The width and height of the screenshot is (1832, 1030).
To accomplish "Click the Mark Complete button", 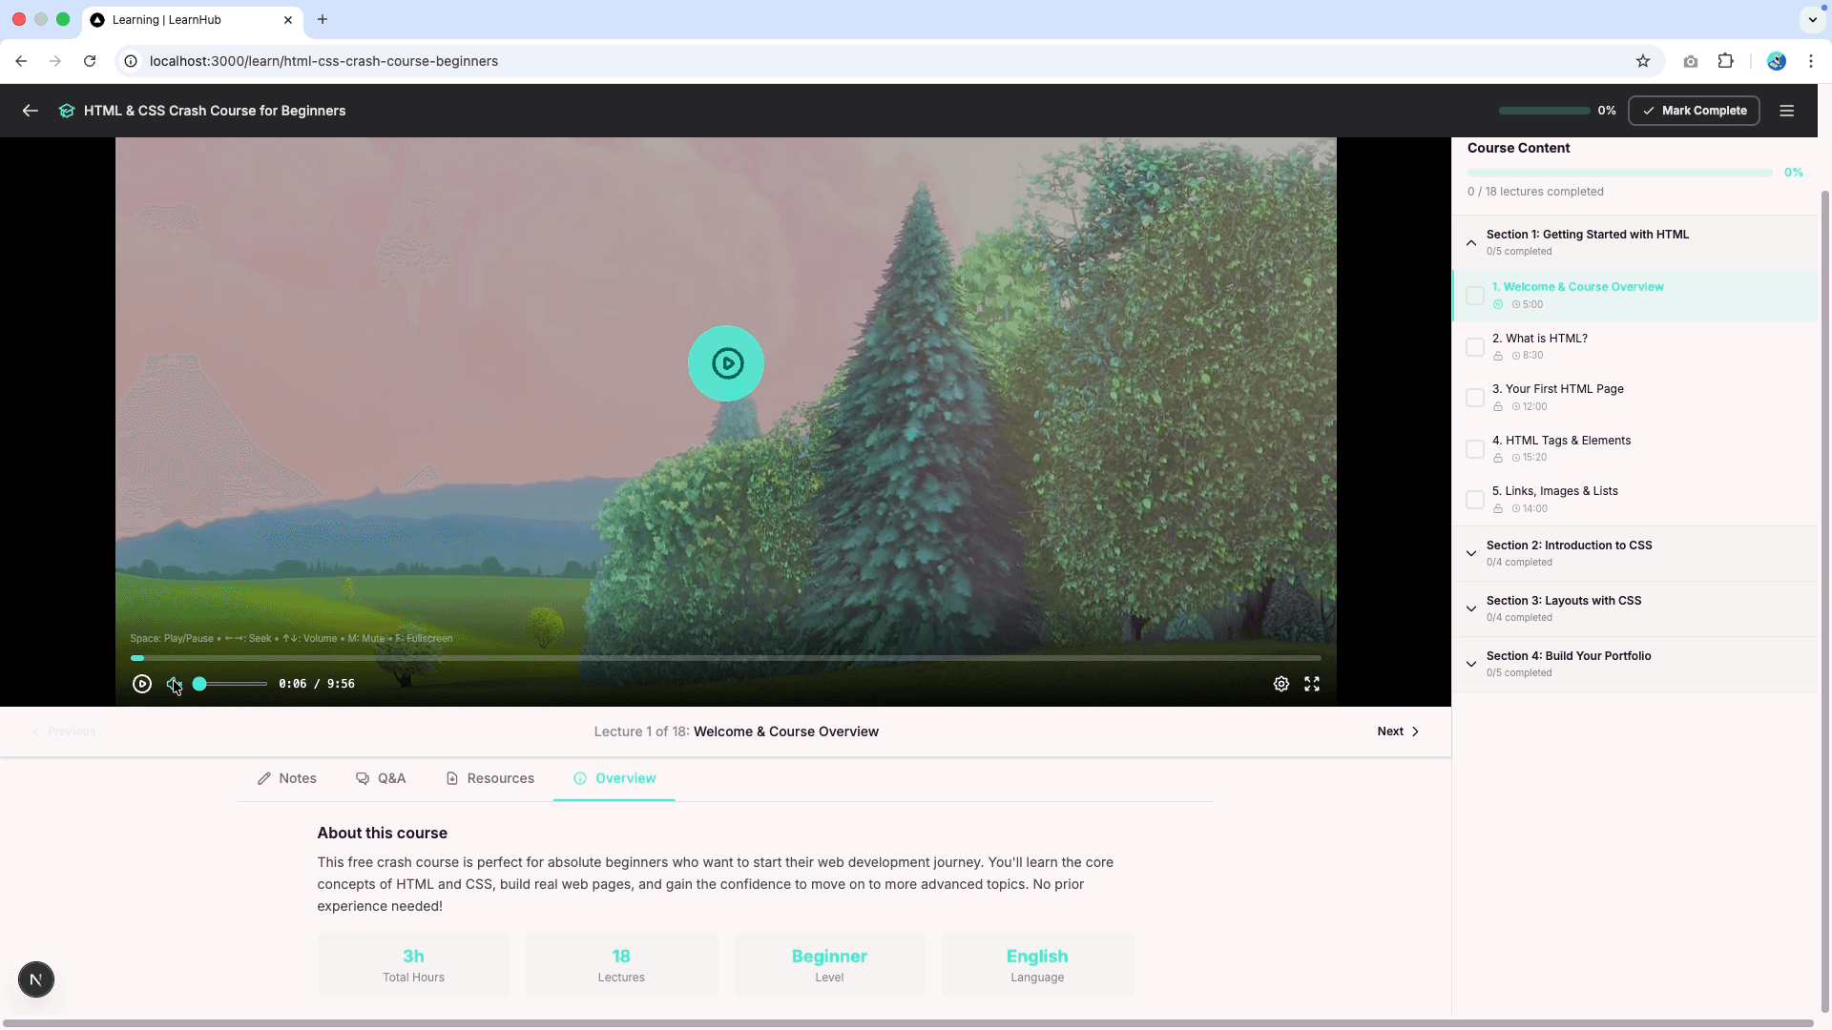I will pyautogui.click(x=1694, y=111).
